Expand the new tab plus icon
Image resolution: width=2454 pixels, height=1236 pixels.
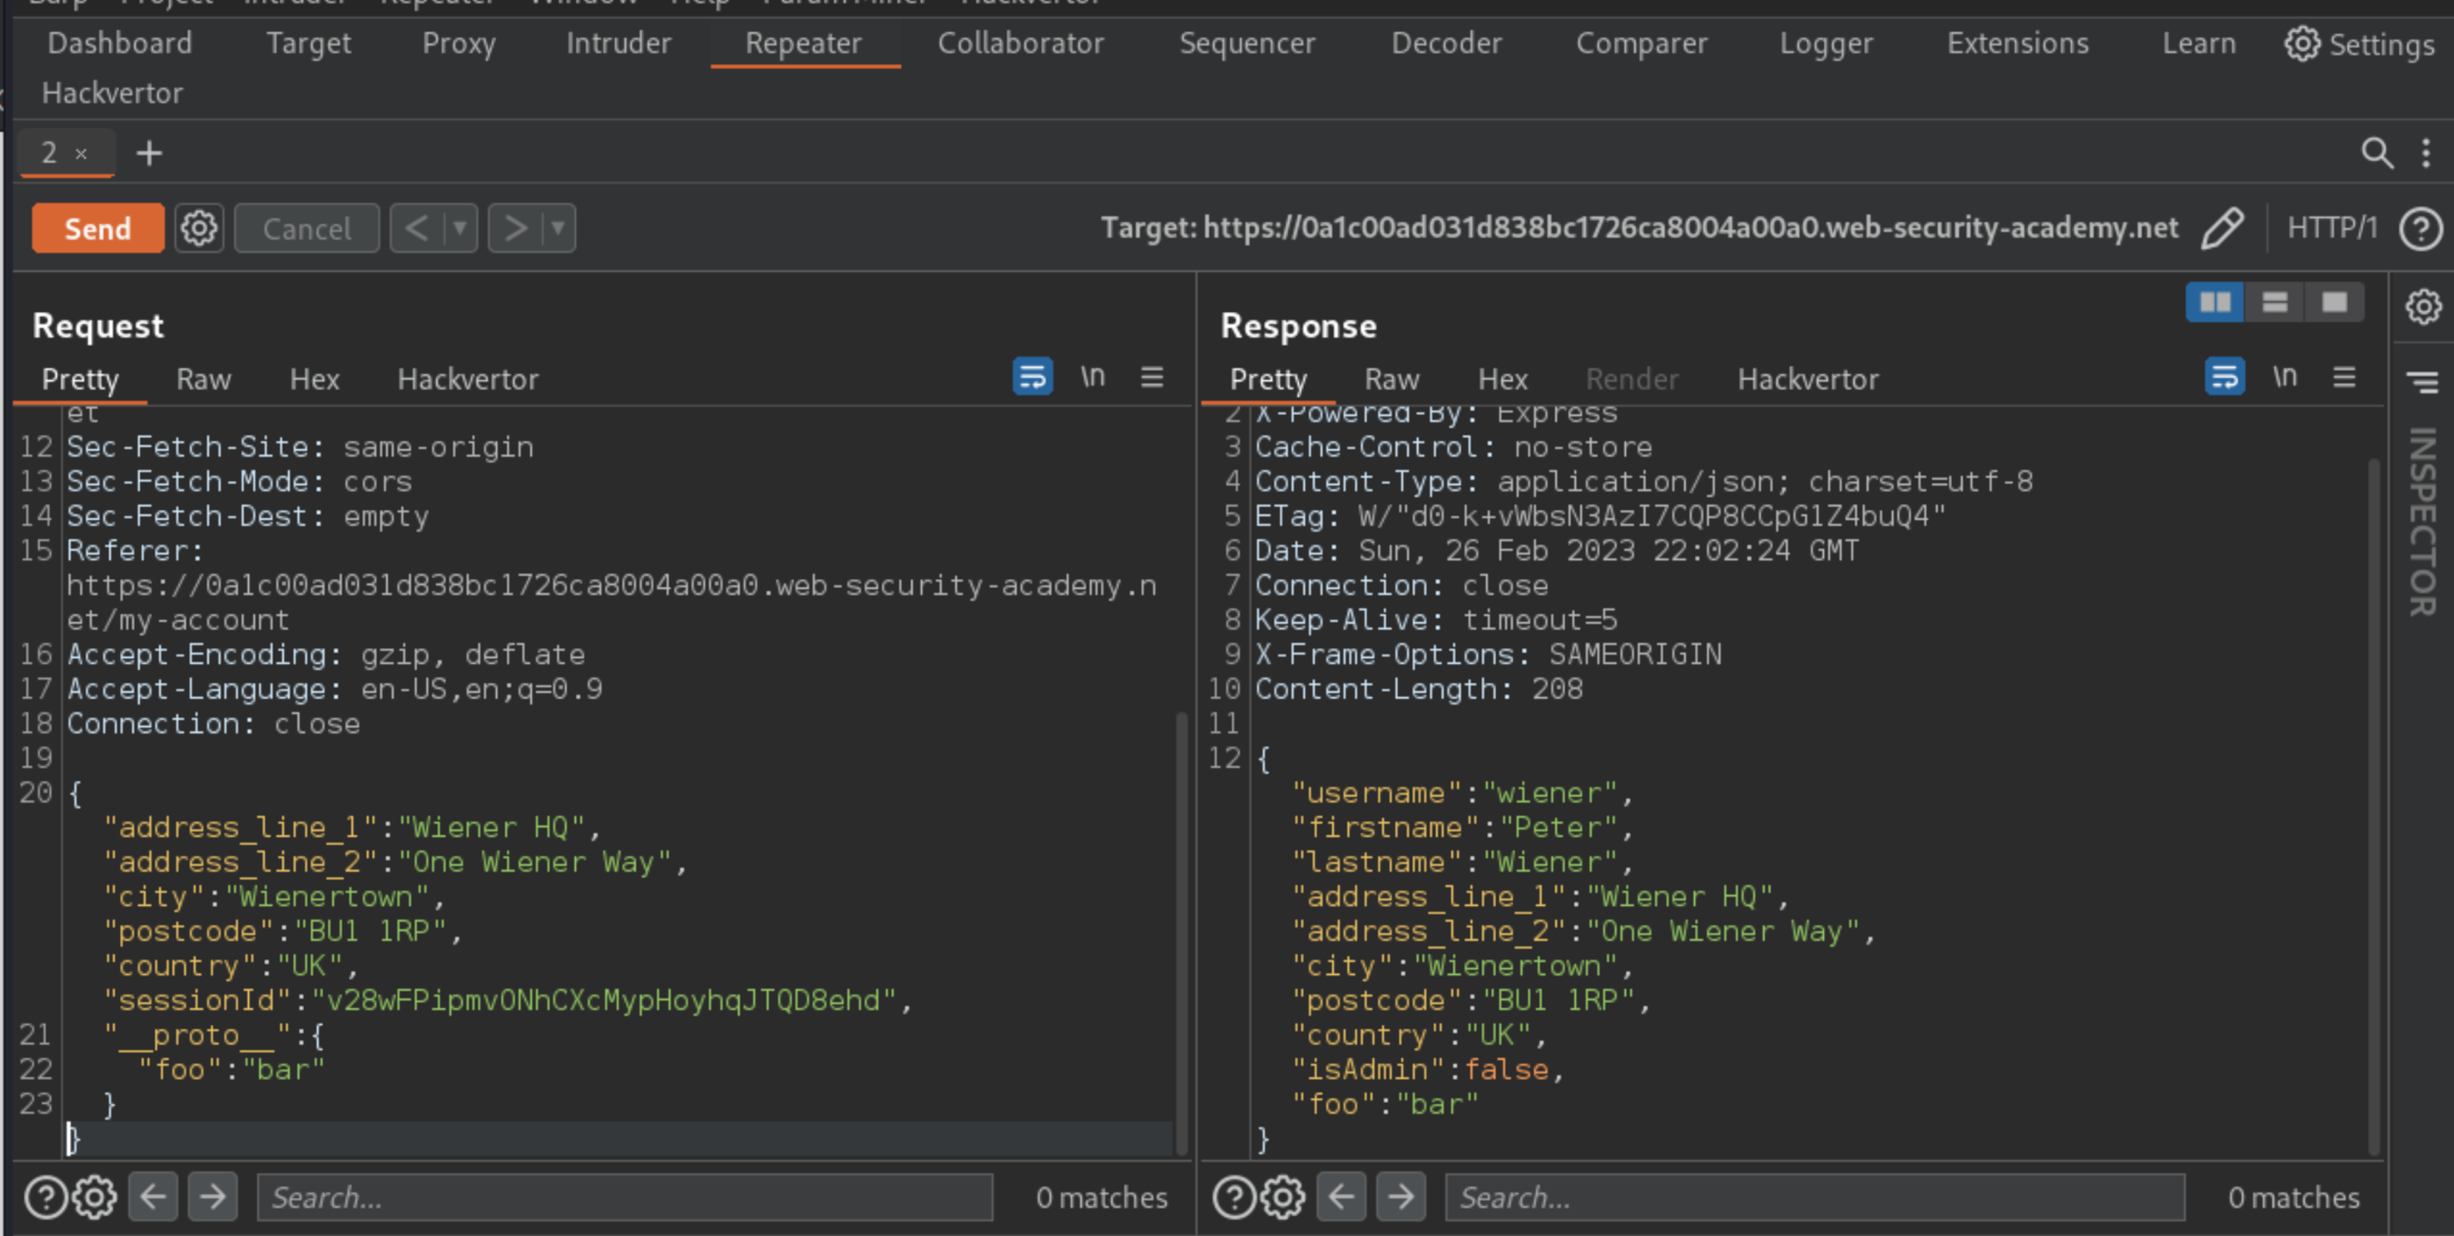click(x=148, y=153)
